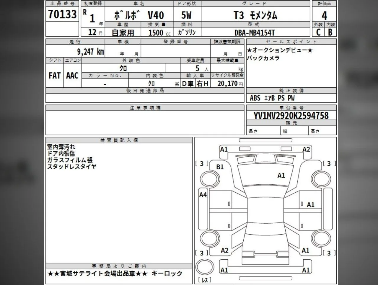
Task: Click the recycle deposit amount 20,170
Action: [x=227, y=83]
